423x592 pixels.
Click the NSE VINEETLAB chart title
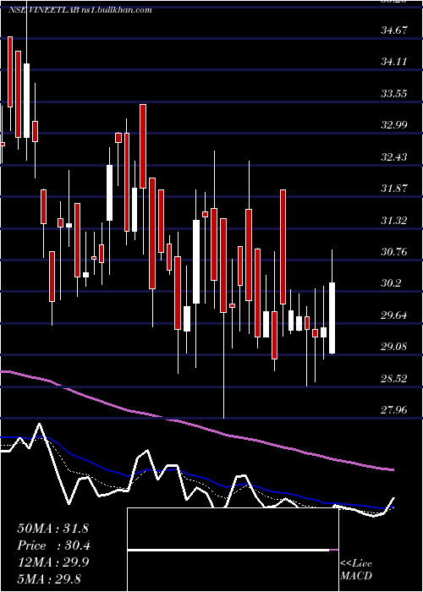tap(80, 10)
